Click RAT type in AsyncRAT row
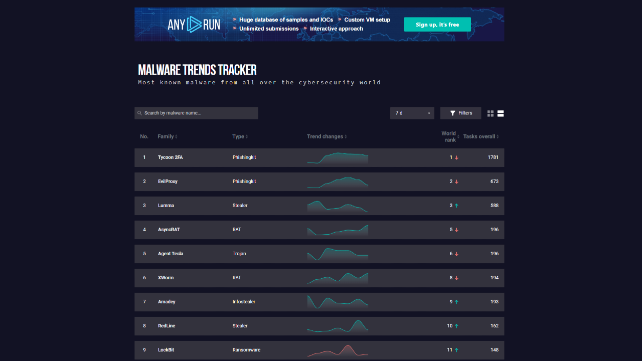 (237, 230)
